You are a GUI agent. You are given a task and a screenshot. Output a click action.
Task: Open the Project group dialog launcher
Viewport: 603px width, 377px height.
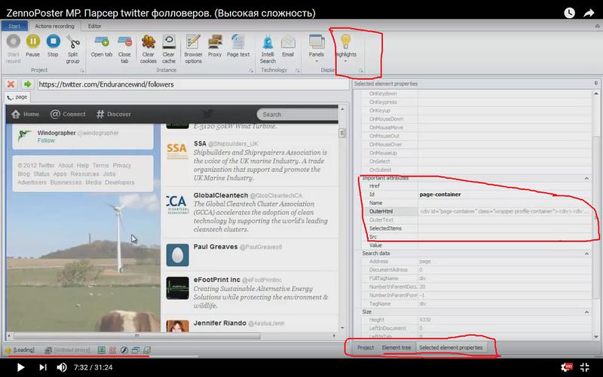click(82, 71)
